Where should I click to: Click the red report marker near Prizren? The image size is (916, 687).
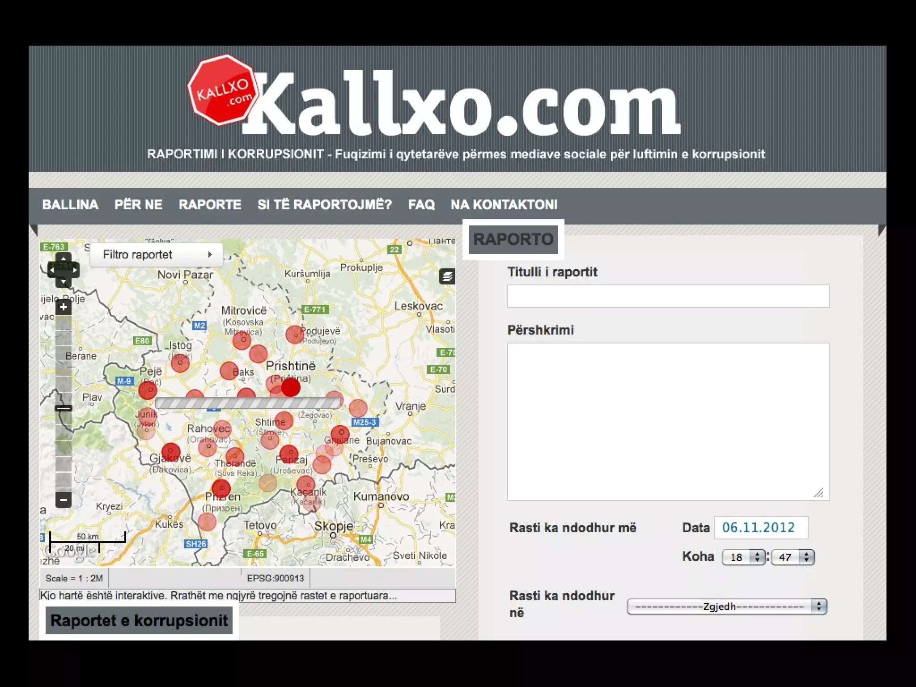point(221,488)
